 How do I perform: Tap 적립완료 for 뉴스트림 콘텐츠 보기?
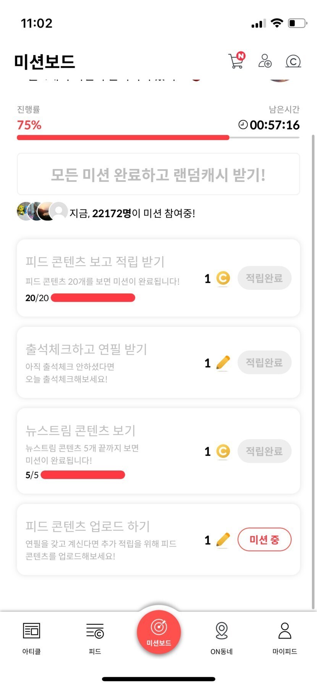(x=264, y=451)
